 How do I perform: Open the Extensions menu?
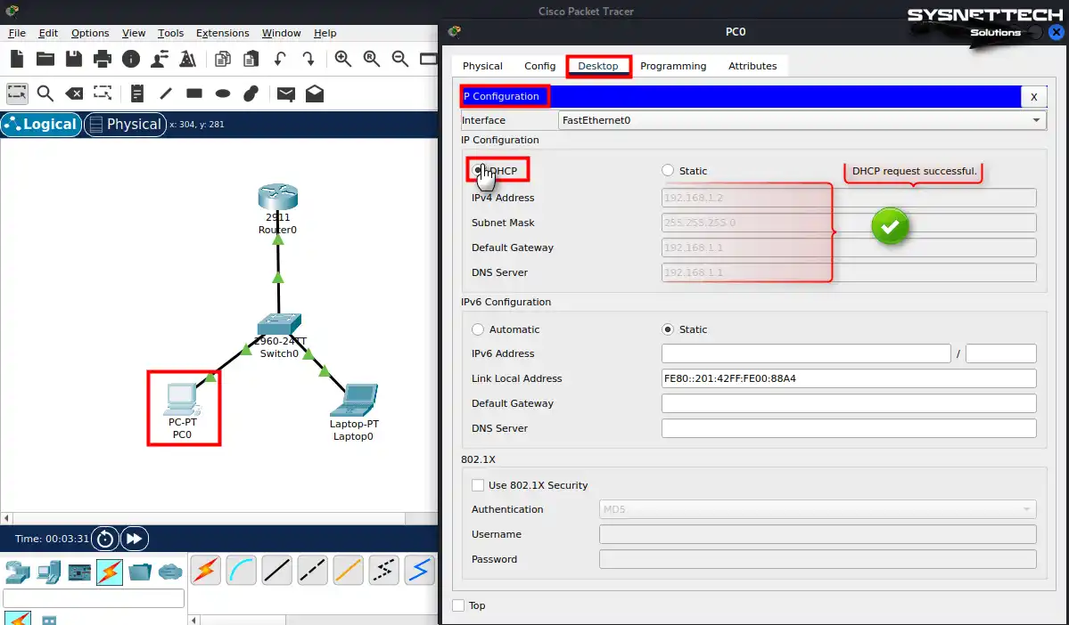pyautogui.click(x=222, y=33)
